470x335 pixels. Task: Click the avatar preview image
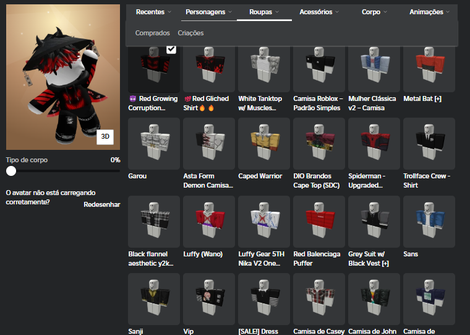(63, 77)
